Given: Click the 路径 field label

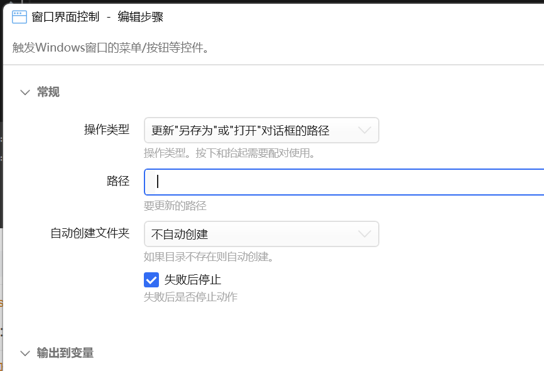Looking at the screenshot, I should click(x=118, y=181).
